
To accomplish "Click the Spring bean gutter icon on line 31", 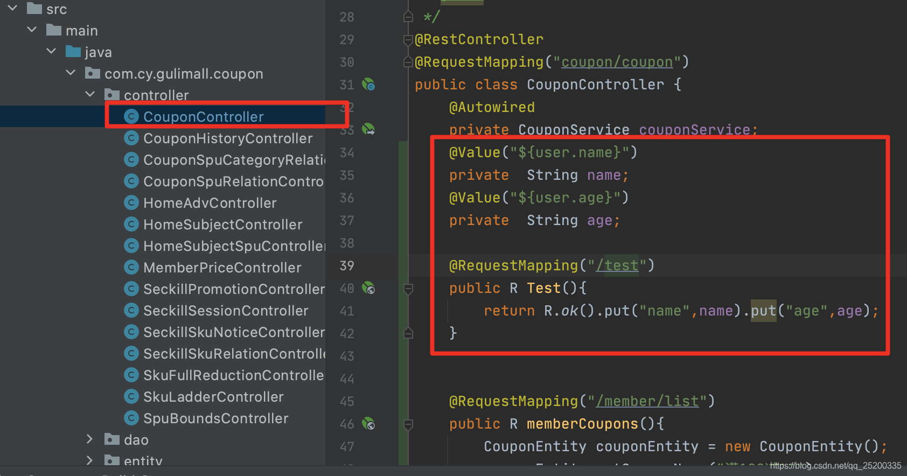I will pyautogui.click(x=368, y=85).
